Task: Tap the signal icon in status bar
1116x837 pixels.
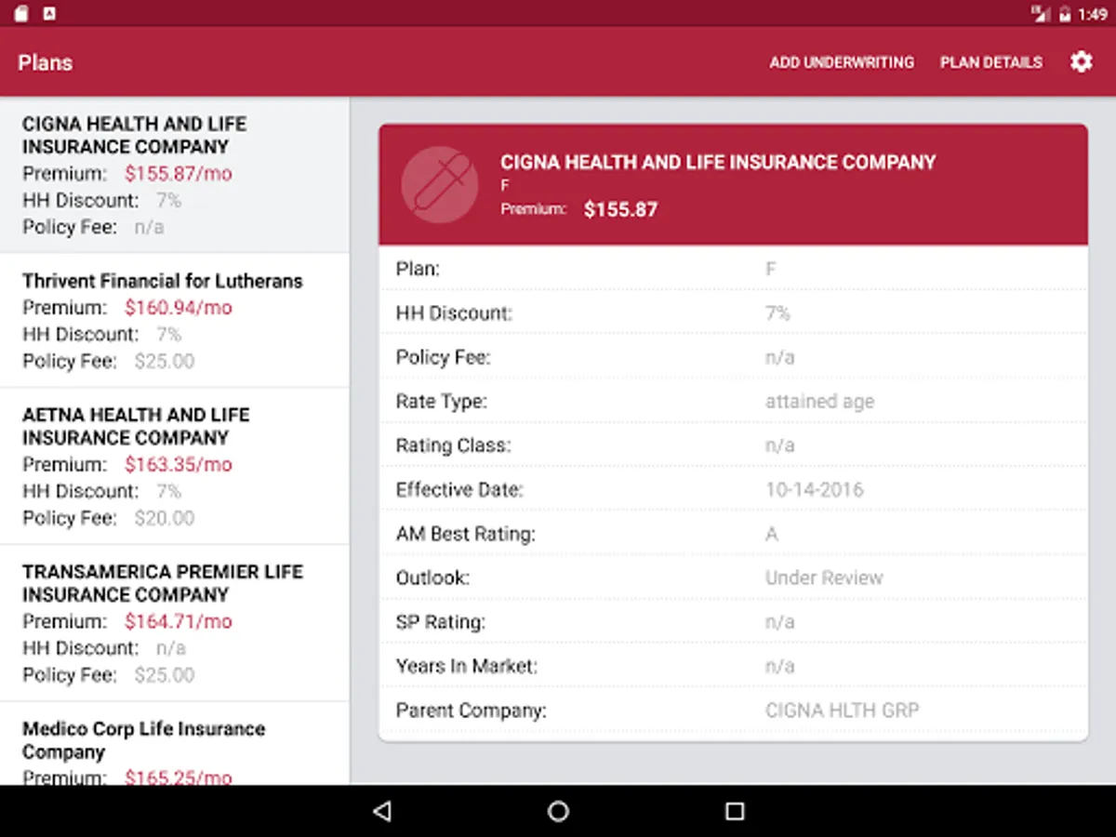Action: (1041, 14)
